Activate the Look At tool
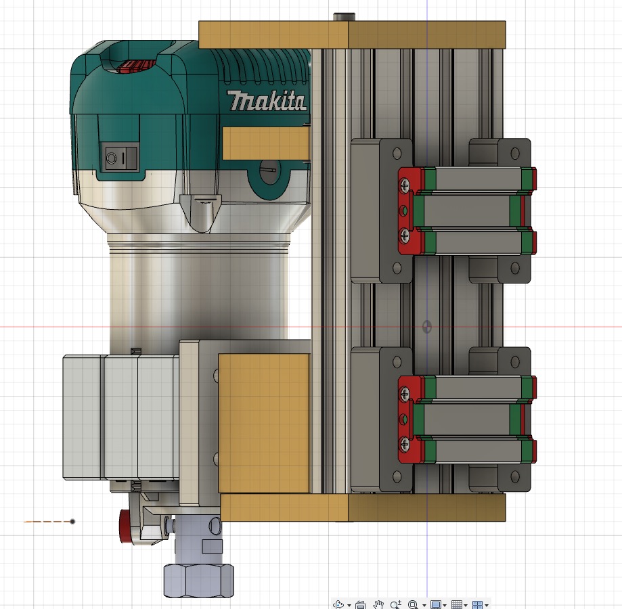 (x=361, y=602)
